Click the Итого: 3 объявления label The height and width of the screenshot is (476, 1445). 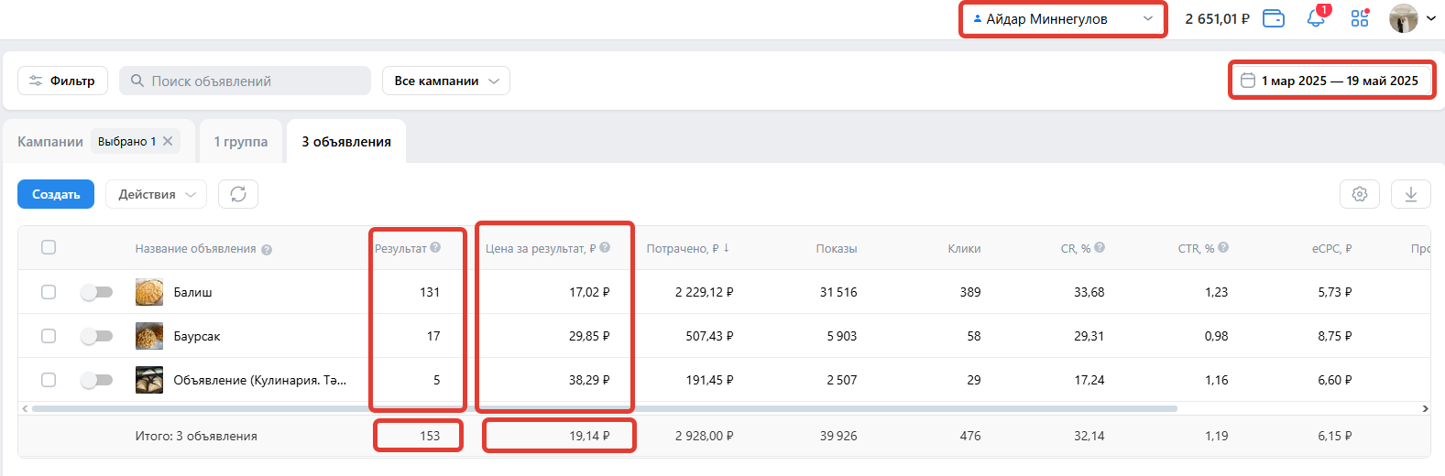click(196, 436)
